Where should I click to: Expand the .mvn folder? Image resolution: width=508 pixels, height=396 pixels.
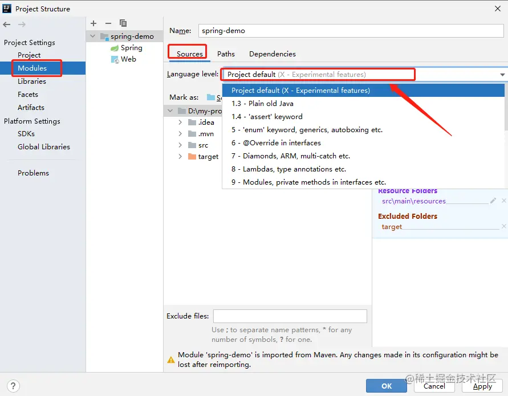point(180,133)
